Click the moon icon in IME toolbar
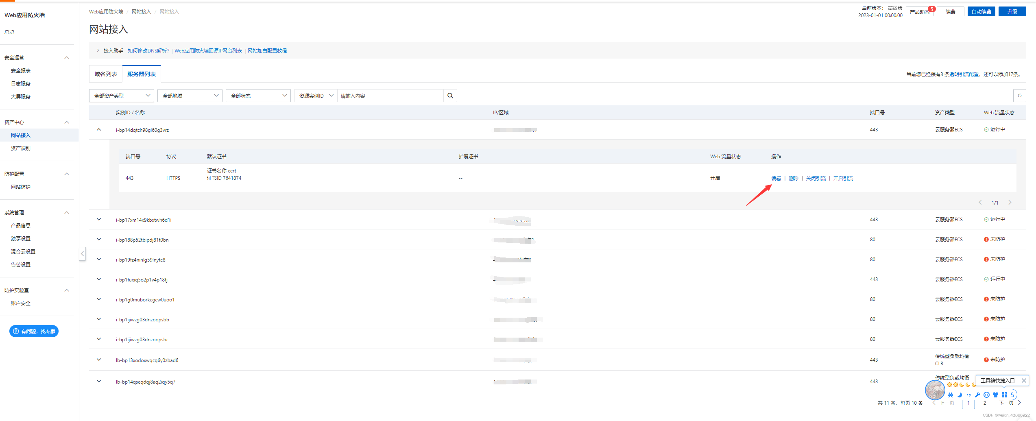Viewport: 1036px width, 421px height. [x=960, y=395]
